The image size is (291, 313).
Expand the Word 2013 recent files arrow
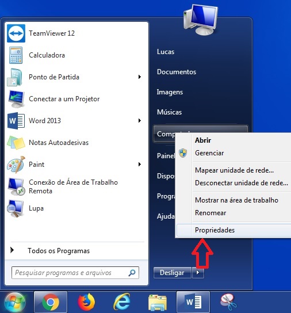(x=140, y=121)
